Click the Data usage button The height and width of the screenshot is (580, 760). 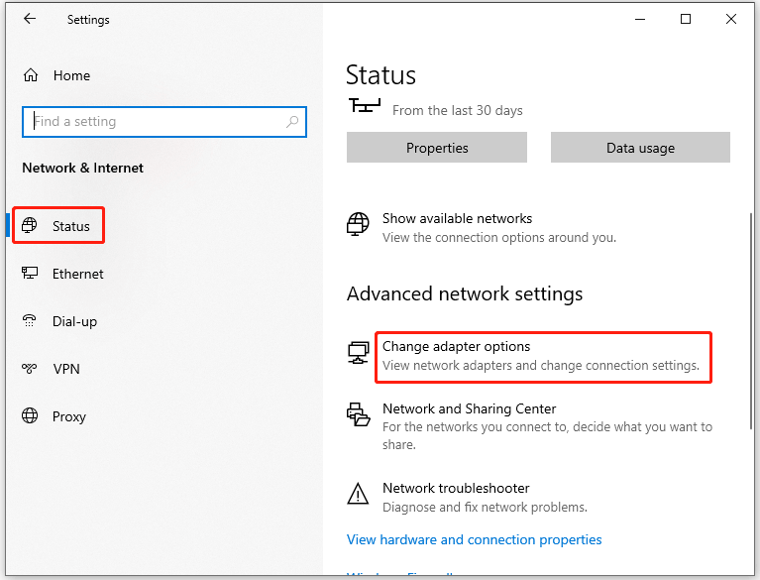[640, 148]
